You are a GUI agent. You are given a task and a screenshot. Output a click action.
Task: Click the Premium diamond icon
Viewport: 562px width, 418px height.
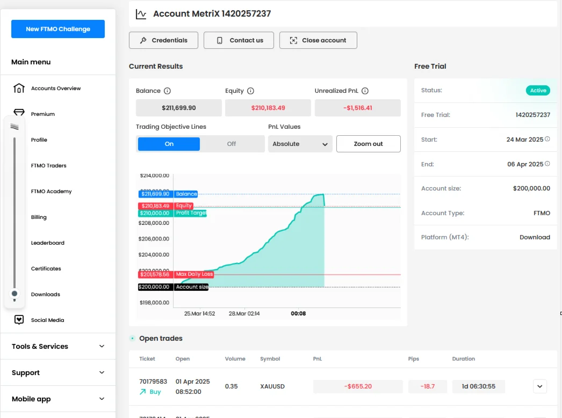19,112
